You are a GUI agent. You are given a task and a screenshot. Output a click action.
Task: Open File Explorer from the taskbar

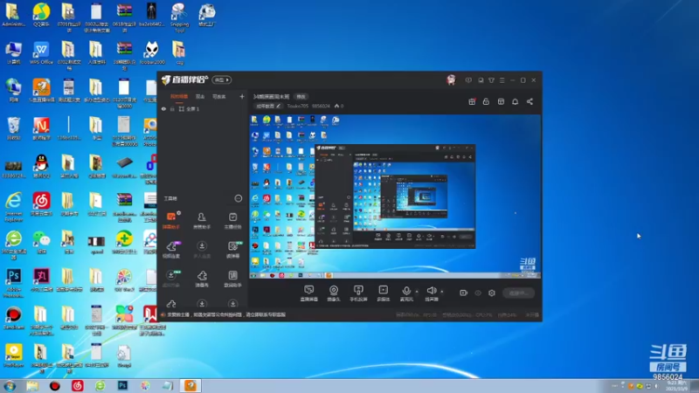32,385
